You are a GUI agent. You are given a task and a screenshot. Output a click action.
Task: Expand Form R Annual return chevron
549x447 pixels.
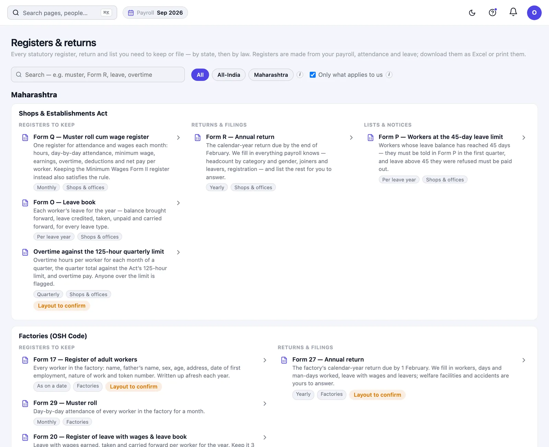351,137
